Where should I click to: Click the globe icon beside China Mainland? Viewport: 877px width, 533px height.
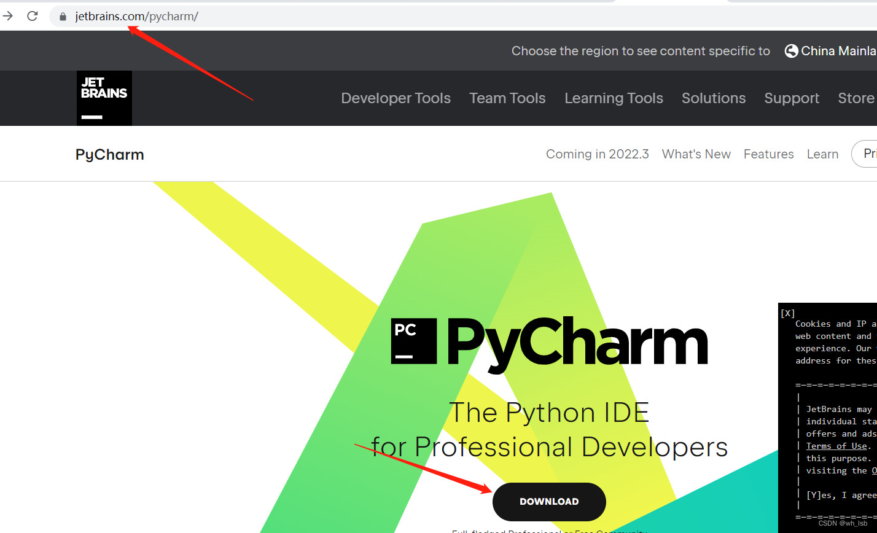[792, 51]
